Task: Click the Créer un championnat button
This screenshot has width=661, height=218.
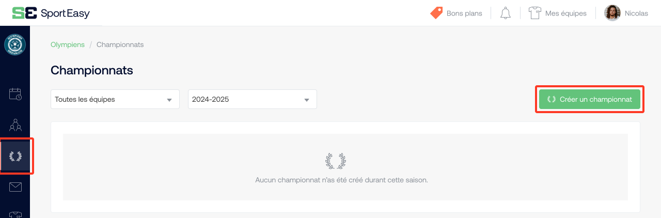Action: tap(590, 99)
